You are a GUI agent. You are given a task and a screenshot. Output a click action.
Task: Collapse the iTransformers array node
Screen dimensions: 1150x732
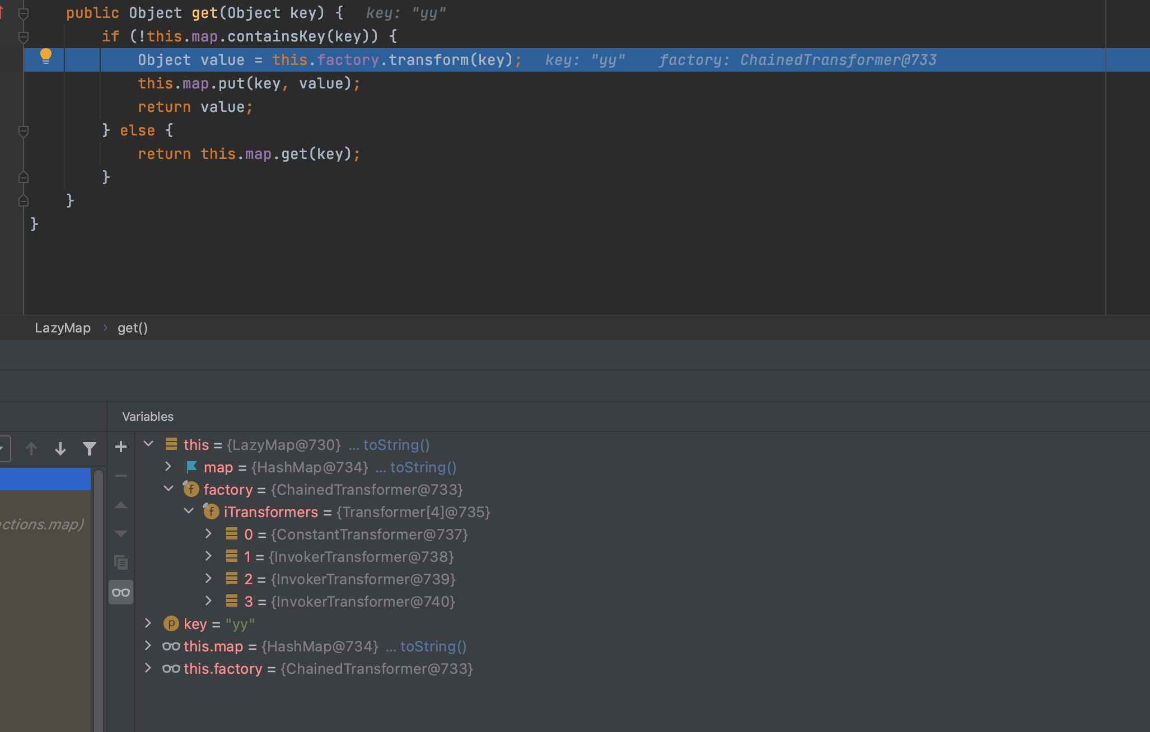(189, 511)
